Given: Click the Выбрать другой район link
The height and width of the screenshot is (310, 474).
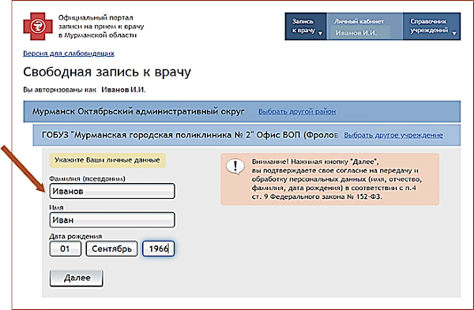Looking at the screenshot, I should tap(297, 111).
